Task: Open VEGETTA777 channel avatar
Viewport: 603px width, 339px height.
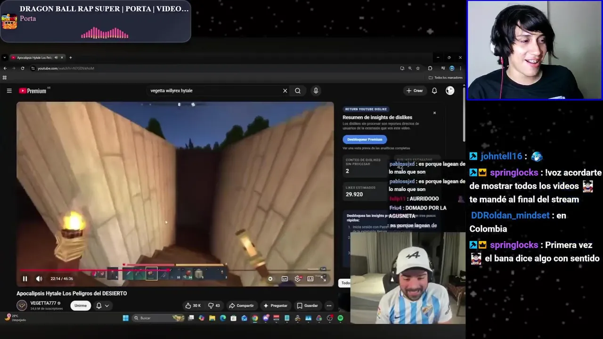Action: (x=22, y=306)
